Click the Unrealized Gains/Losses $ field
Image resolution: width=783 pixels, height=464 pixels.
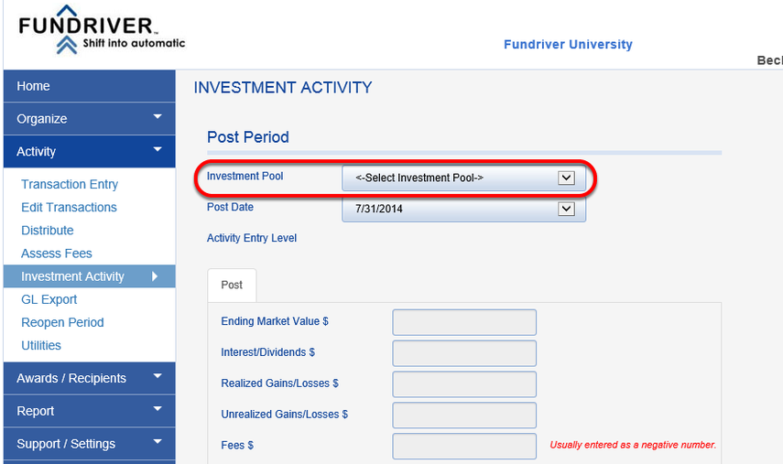pos(464,415)
